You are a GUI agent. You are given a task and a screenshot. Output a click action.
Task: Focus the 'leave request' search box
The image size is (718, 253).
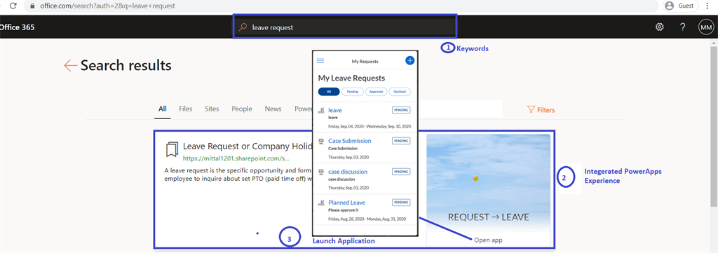point(345,27)
